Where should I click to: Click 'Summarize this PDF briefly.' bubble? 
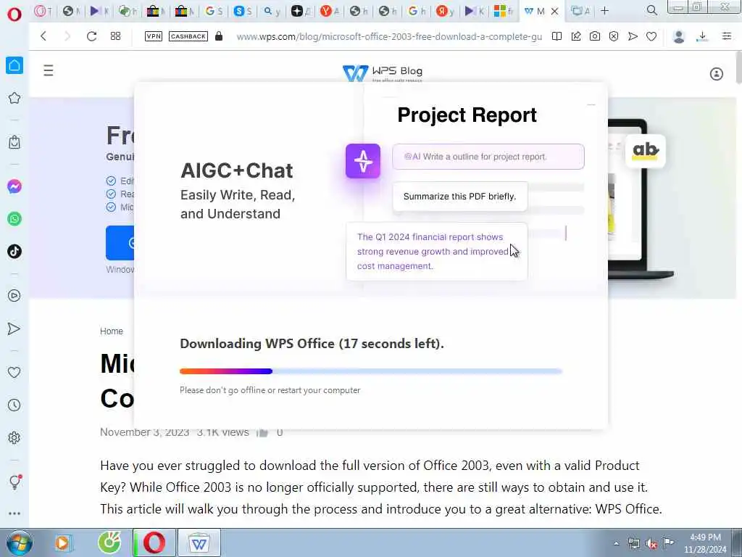(x=459, y=197)
